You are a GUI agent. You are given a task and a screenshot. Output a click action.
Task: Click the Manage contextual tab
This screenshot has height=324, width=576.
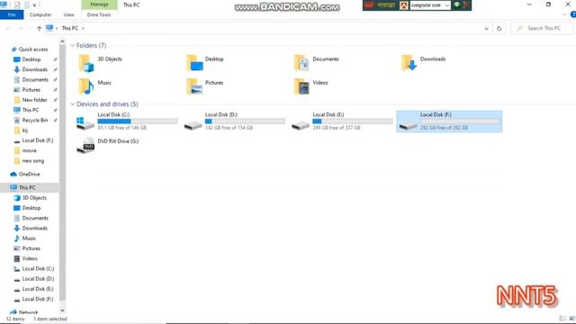(99, 4)
